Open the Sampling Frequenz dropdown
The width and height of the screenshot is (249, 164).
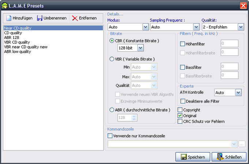click(196, 27)
